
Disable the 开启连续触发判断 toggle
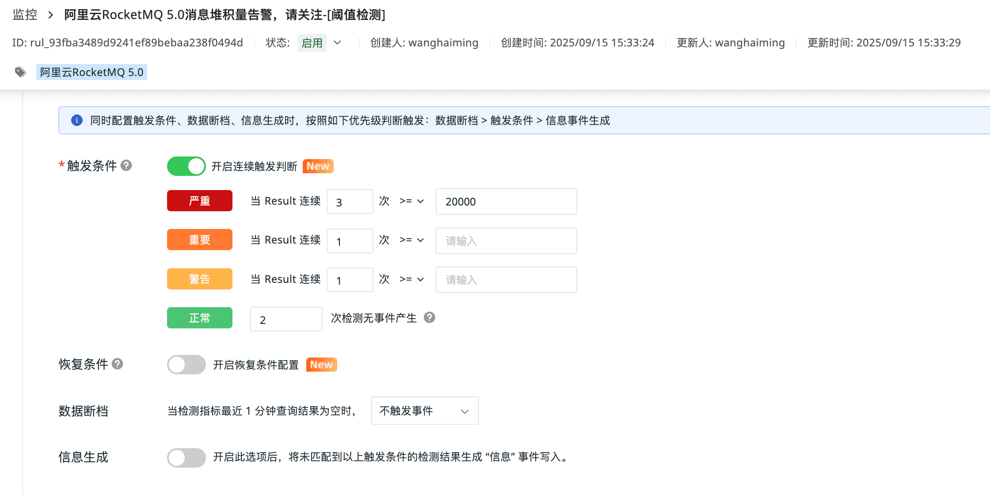click(186, 166)
